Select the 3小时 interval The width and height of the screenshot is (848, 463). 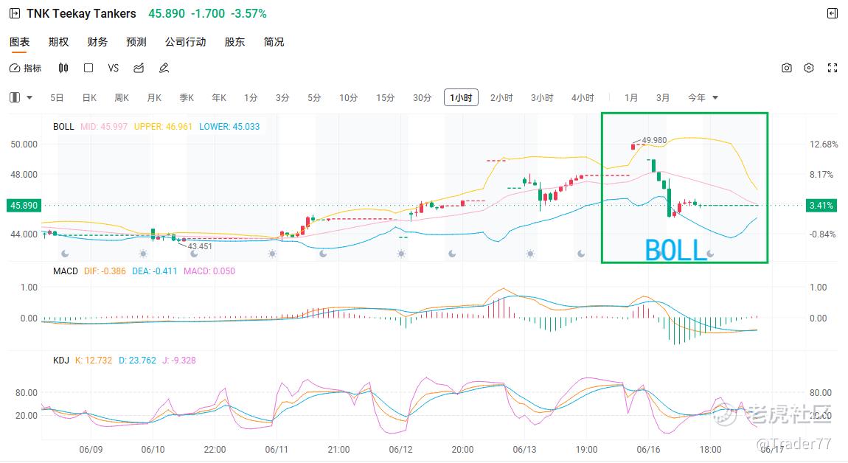542,98
